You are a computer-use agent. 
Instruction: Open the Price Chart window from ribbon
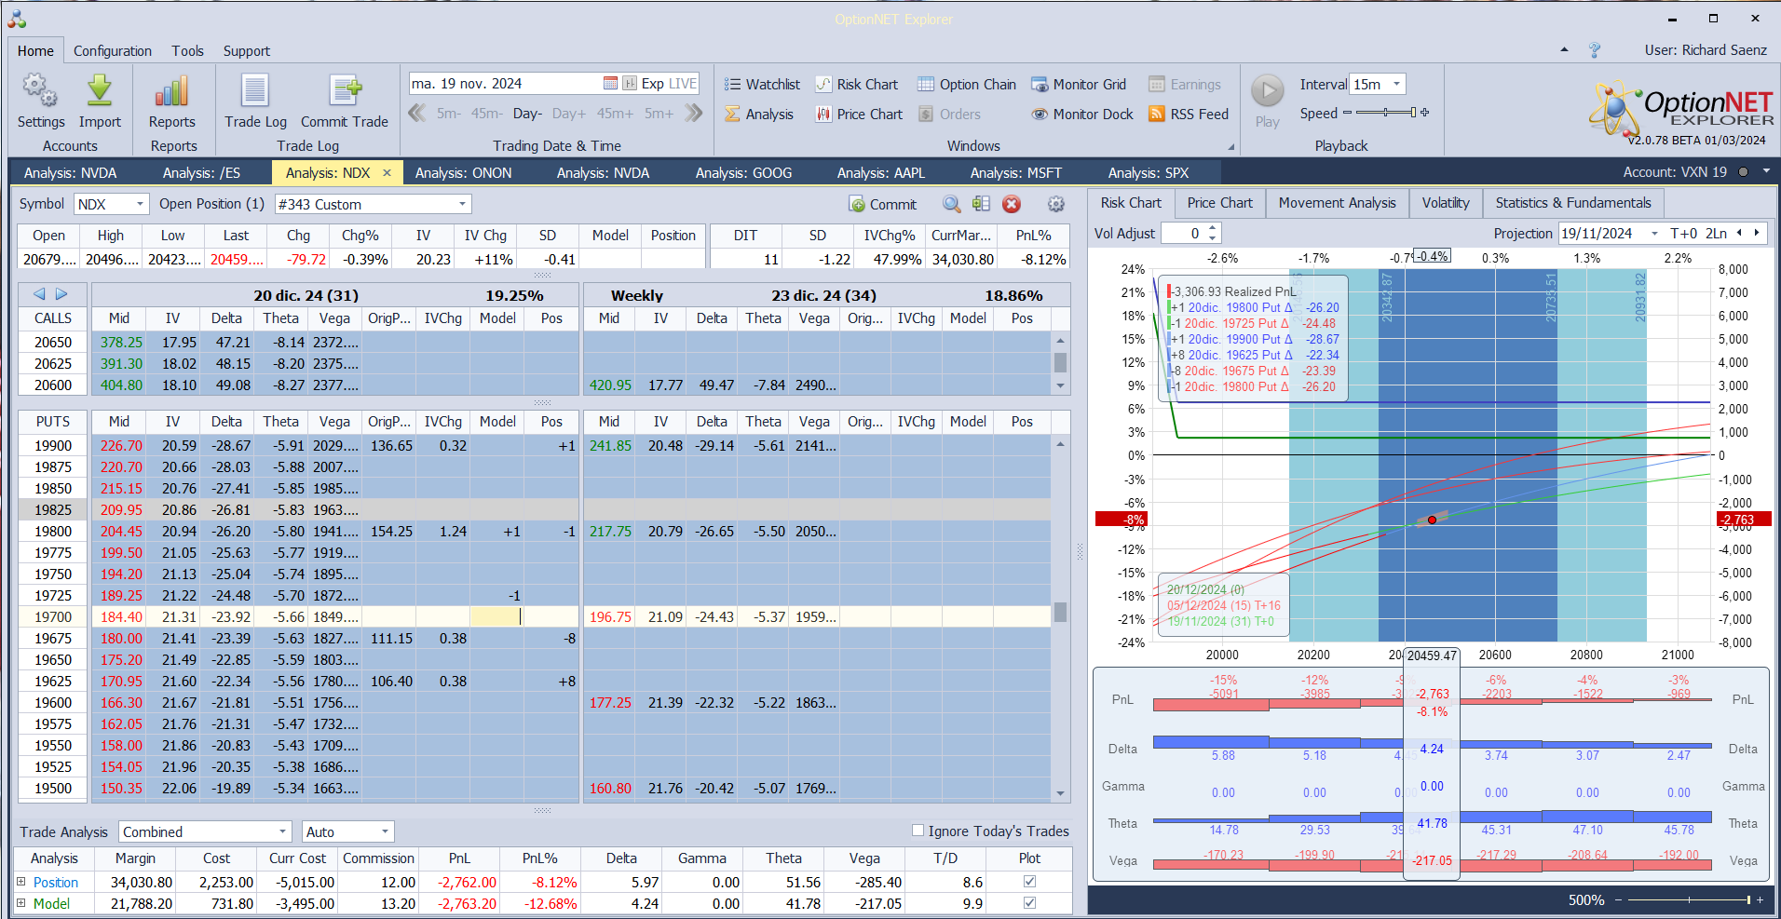coord(858,114)
